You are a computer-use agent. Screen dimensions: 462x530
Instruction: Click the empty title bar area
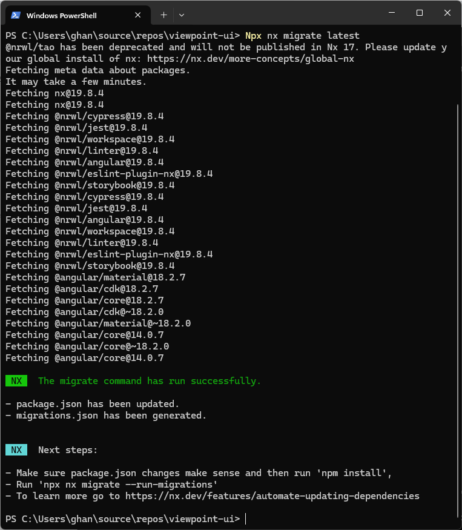pos(284,13)
